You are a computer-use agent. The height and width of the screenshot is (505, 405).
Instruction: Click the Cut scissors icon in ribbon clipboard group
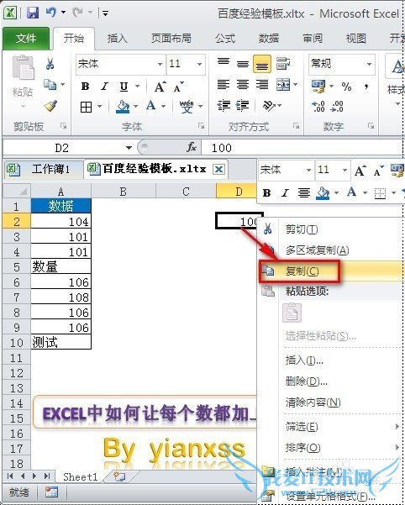50,64
